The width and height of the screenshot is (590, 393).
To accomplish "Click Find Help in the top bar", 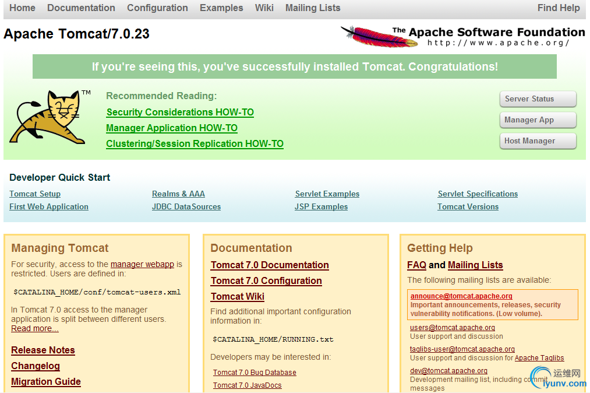I will coord(559,8).
